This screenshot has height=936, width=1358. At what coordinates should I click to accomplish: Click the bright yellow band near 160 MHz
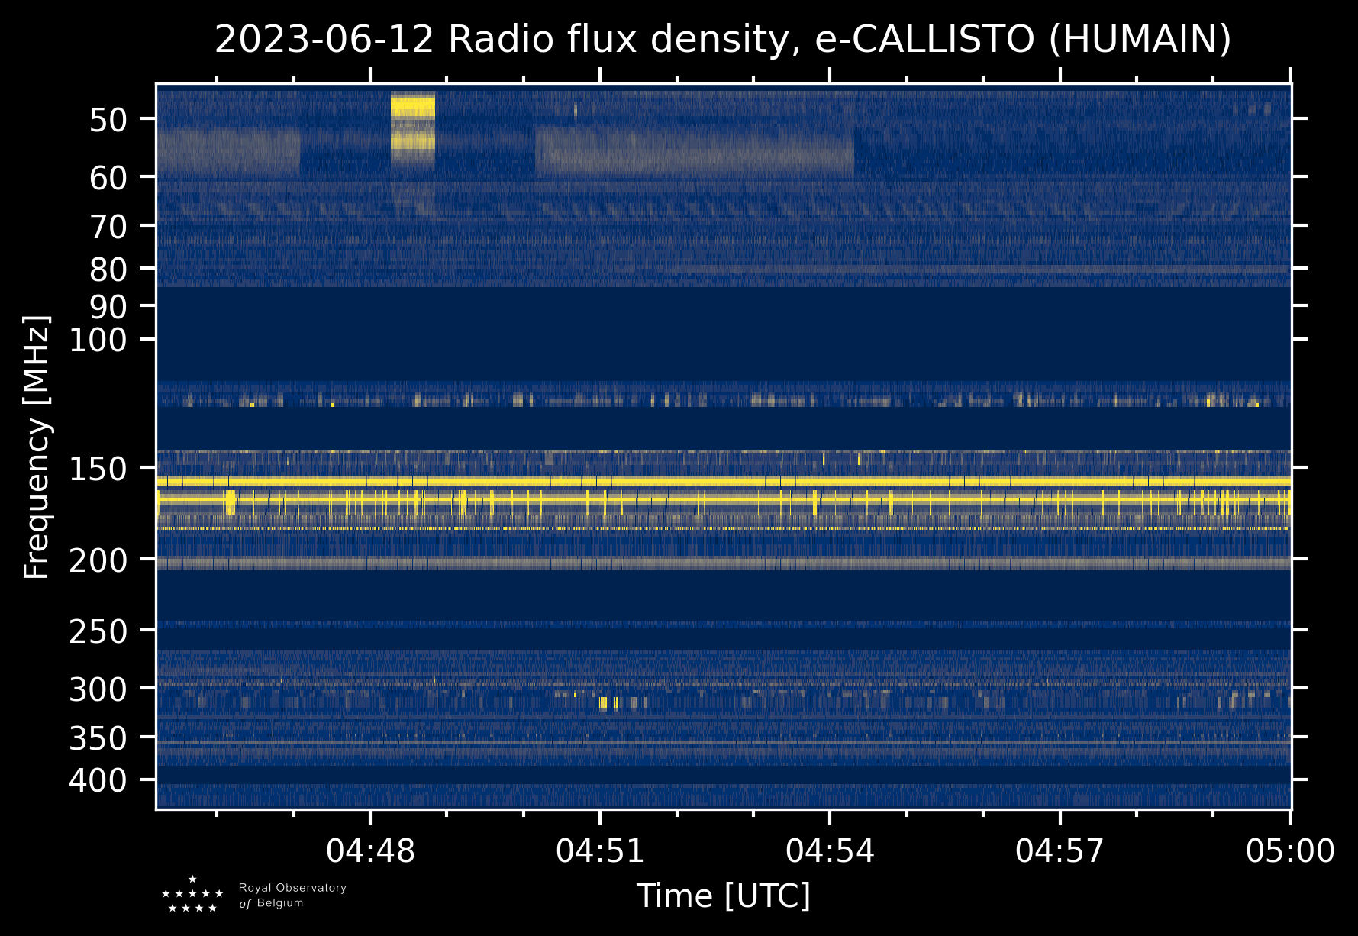(724, 481)
